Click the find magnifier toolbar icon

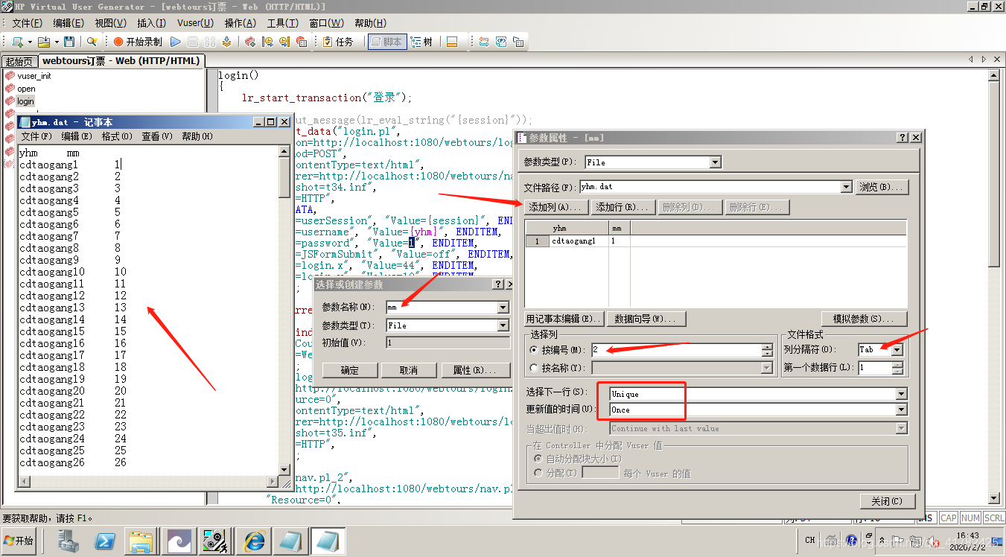[92, 42]
